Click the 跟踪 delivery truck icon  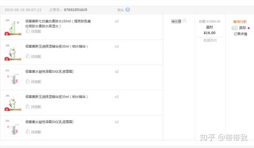point(234,28)
